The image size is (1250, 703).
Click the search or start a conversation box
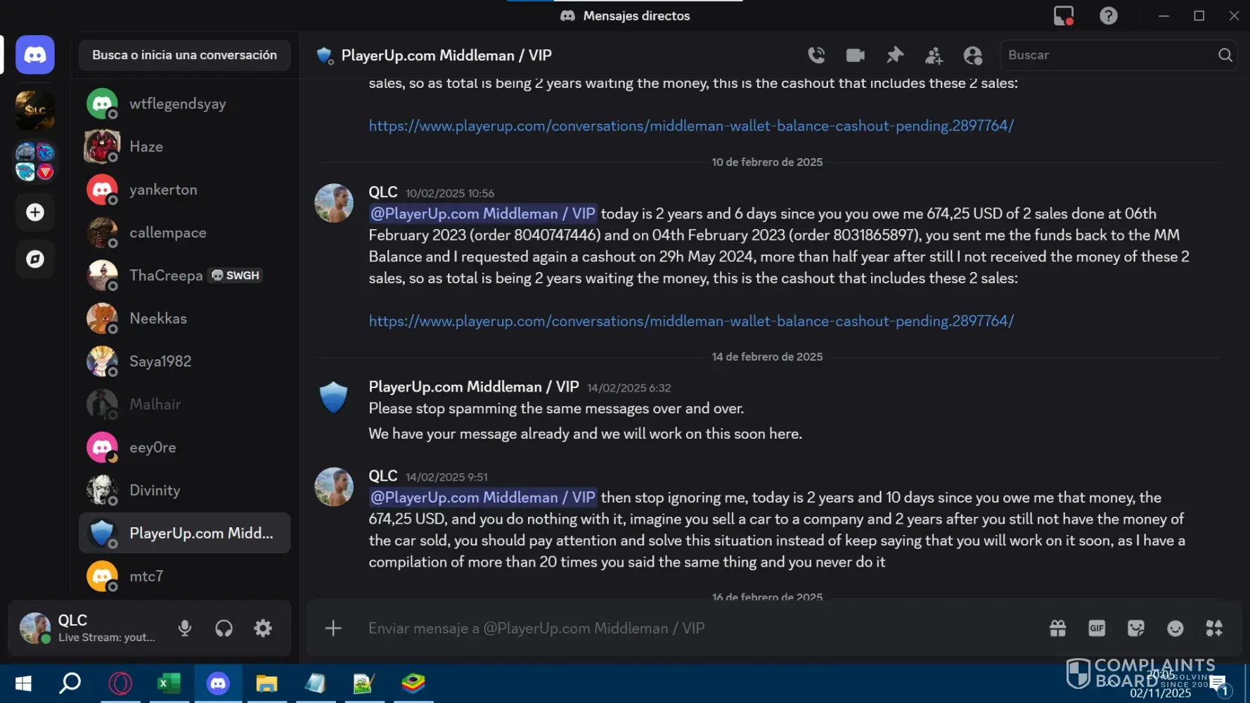(184, 55)
